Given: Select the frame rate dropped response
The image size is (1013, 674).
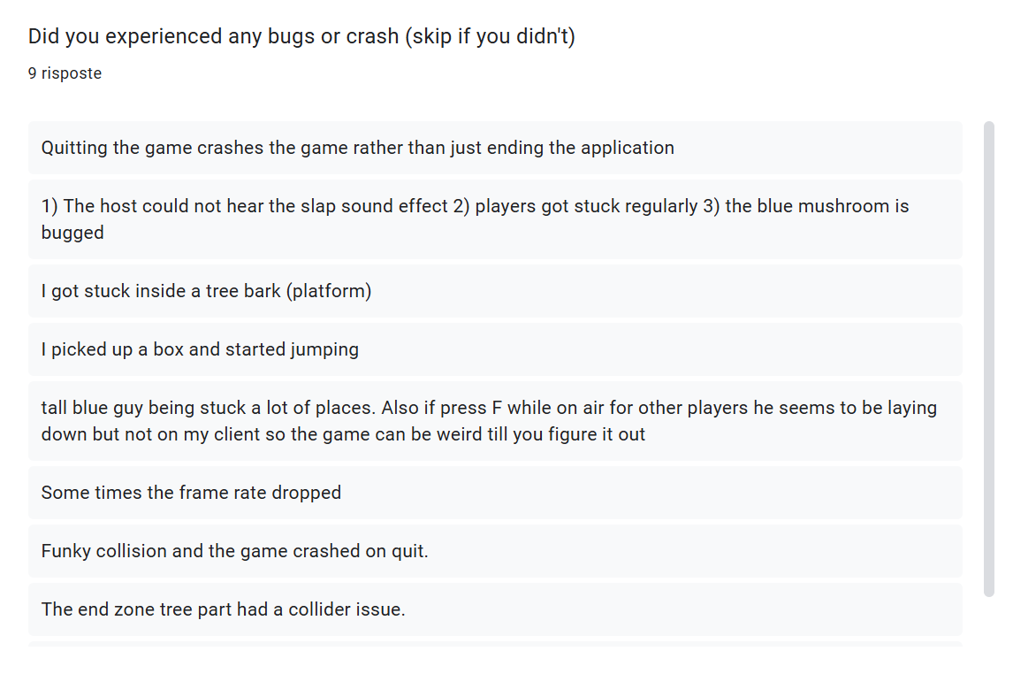Looking at the screenshot, I should pos(495,493).
